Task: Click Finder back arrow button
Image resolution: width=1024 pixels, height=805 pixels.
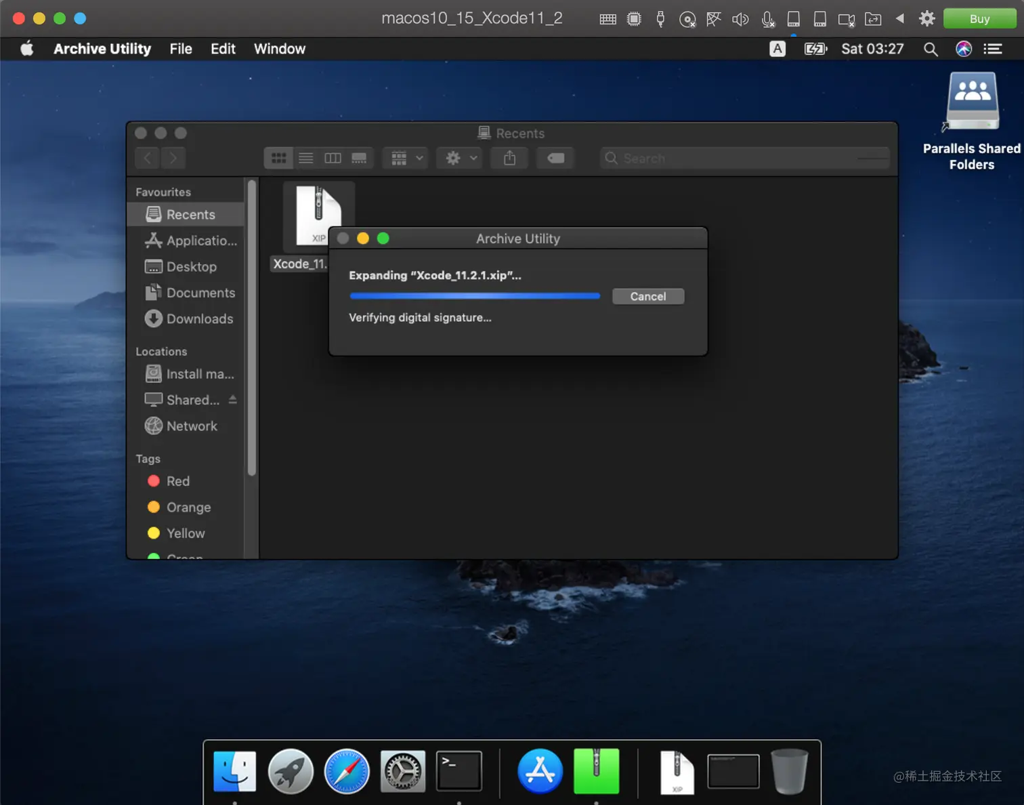Action: pos(147,158)
